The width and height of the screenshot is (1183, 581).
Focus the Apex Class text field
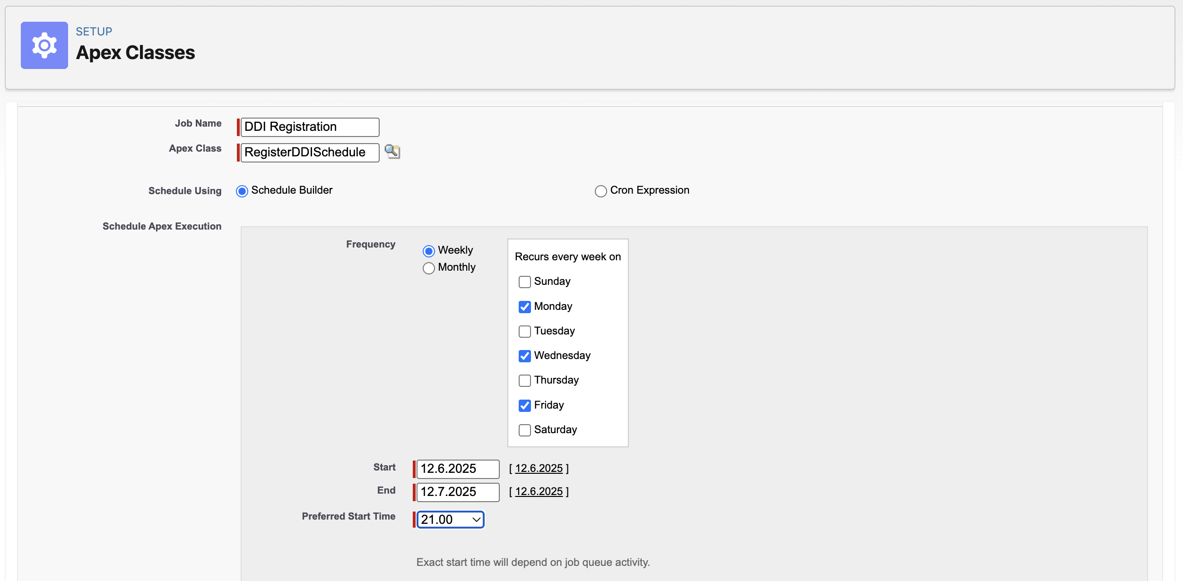(310, 153)
